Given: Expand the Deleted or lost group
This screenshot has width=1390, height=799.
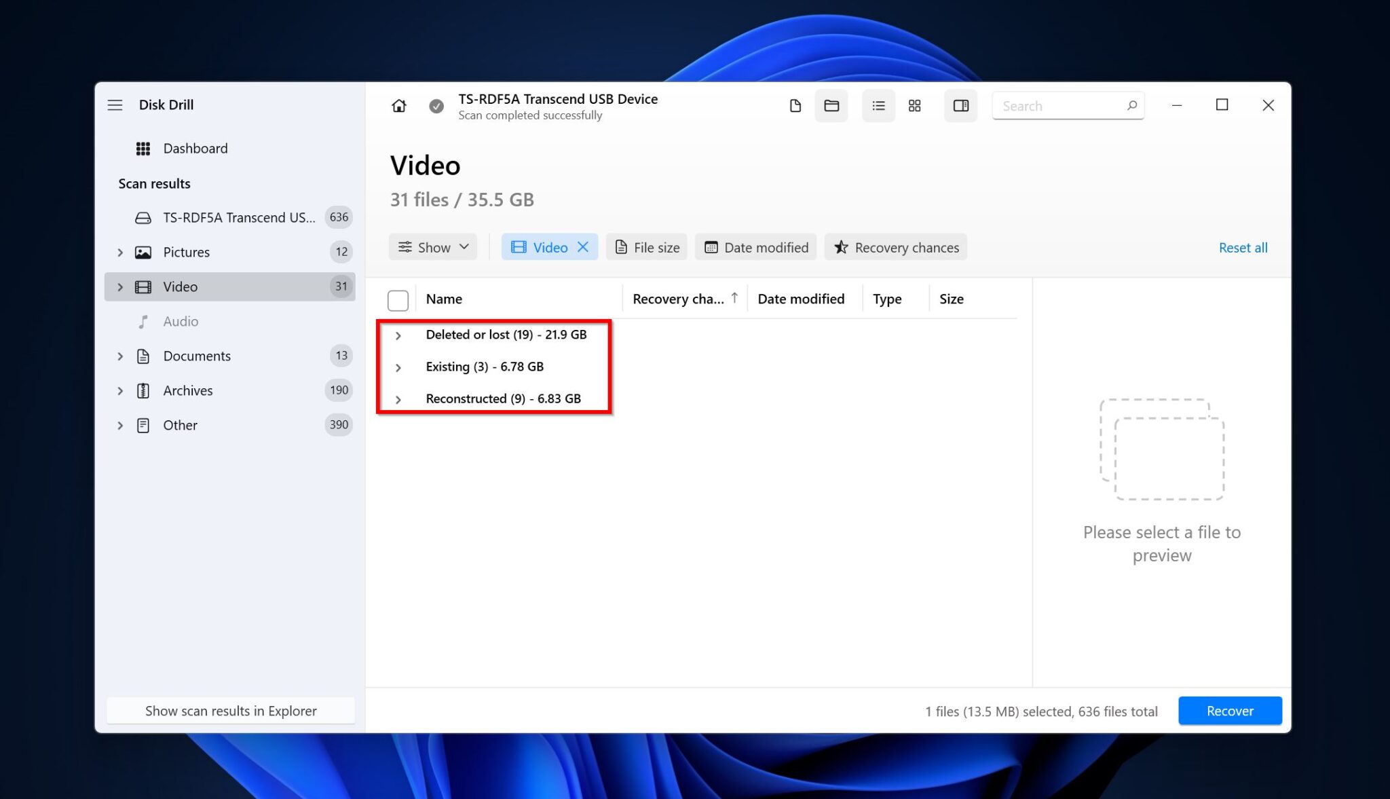Looking at the screenshot, I should click(398, 335).
